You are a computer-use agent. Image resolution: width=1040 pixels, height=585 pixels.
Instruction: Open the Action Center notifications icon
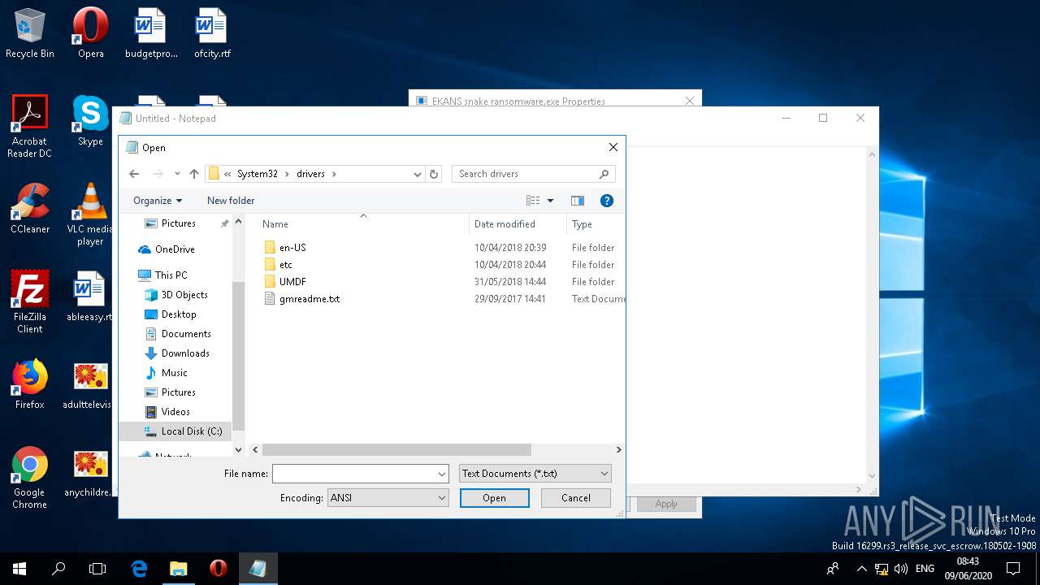click(1014, 569)
